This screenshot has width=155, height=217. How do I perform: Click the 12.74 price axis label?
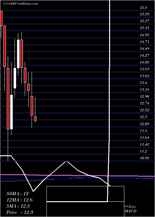[x=144, y=103]
